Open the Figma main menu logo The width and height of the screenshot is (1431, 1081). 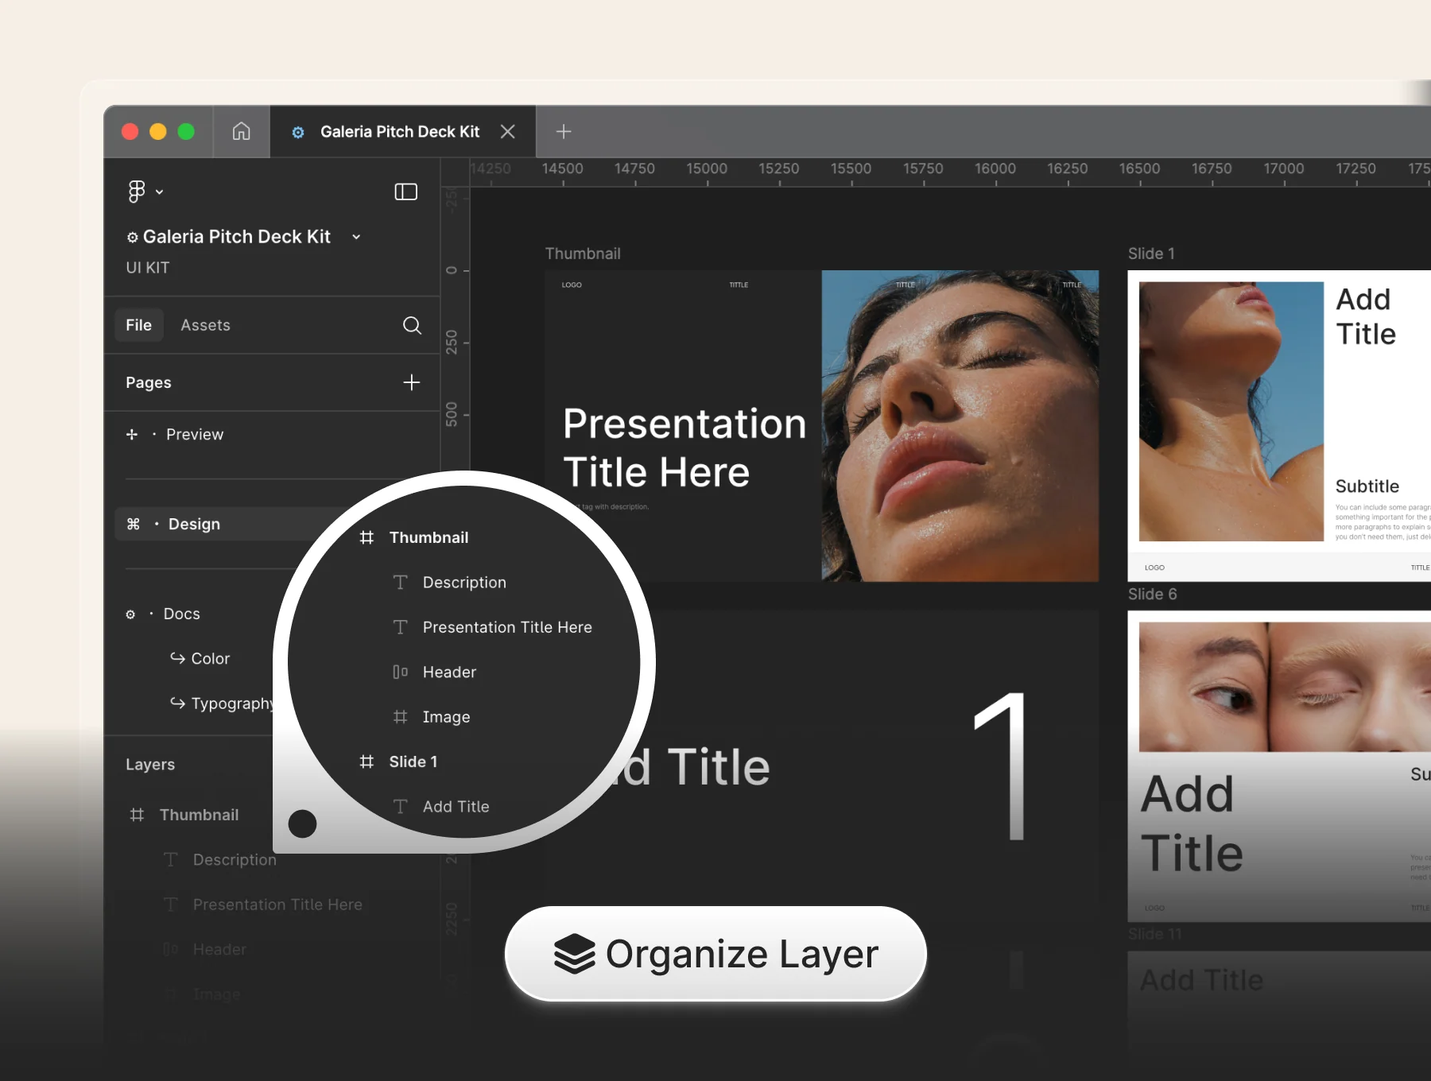tap(137, 192)
